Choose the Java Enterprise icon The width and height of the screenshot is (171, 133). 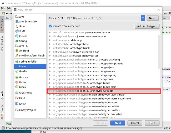tap(17, 22)
